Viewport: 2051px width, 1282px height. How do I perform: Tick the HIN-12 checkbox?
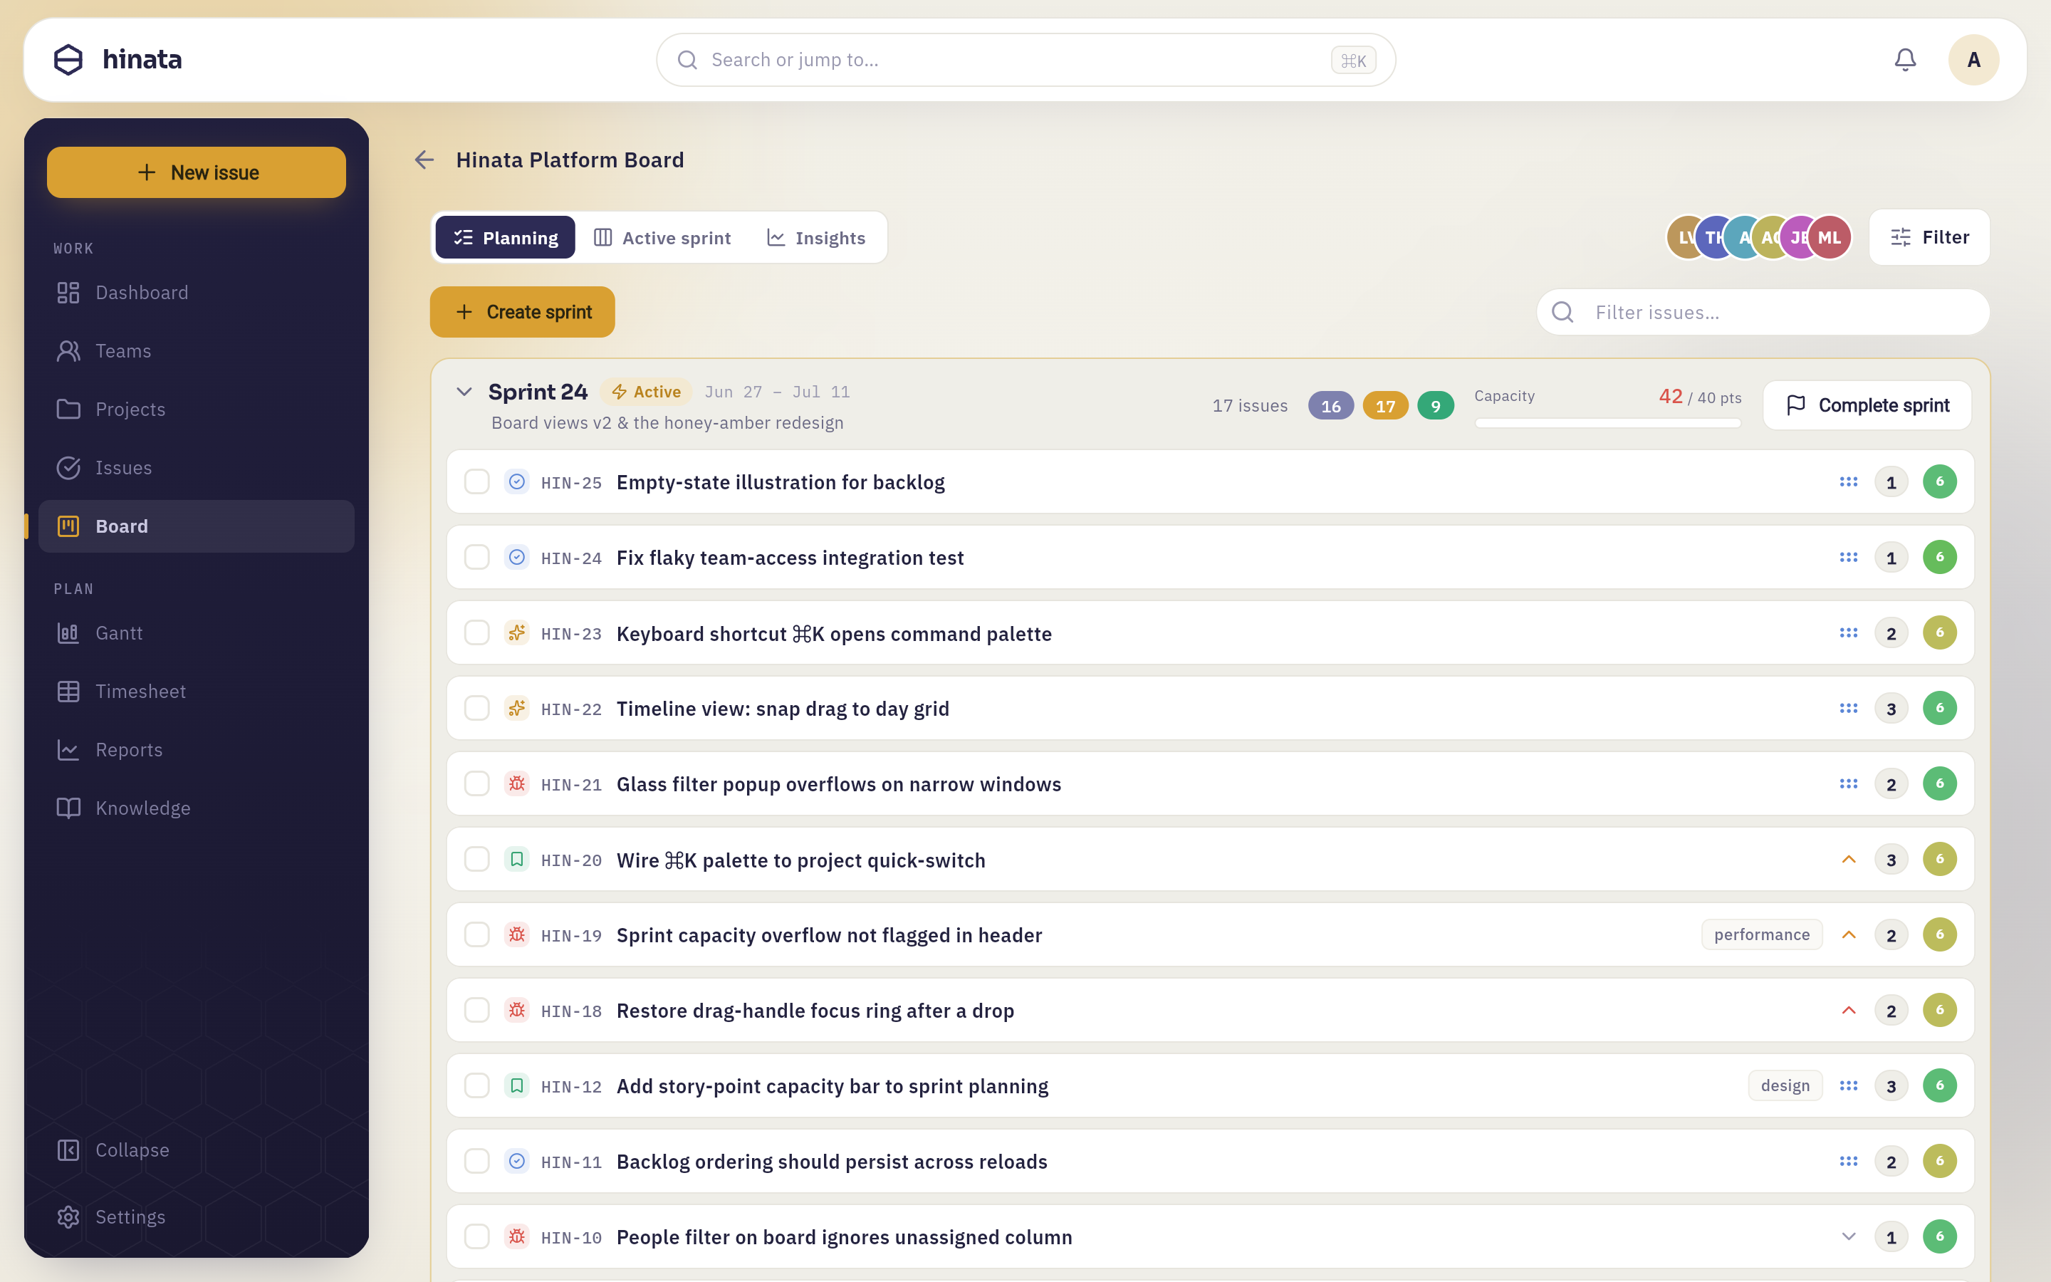tap(477, 1085)
